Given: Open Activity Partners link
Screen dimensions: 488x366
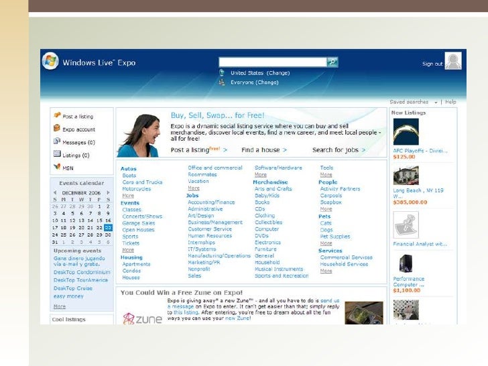Looking at the screenshot, I should (x=340, y=189).
